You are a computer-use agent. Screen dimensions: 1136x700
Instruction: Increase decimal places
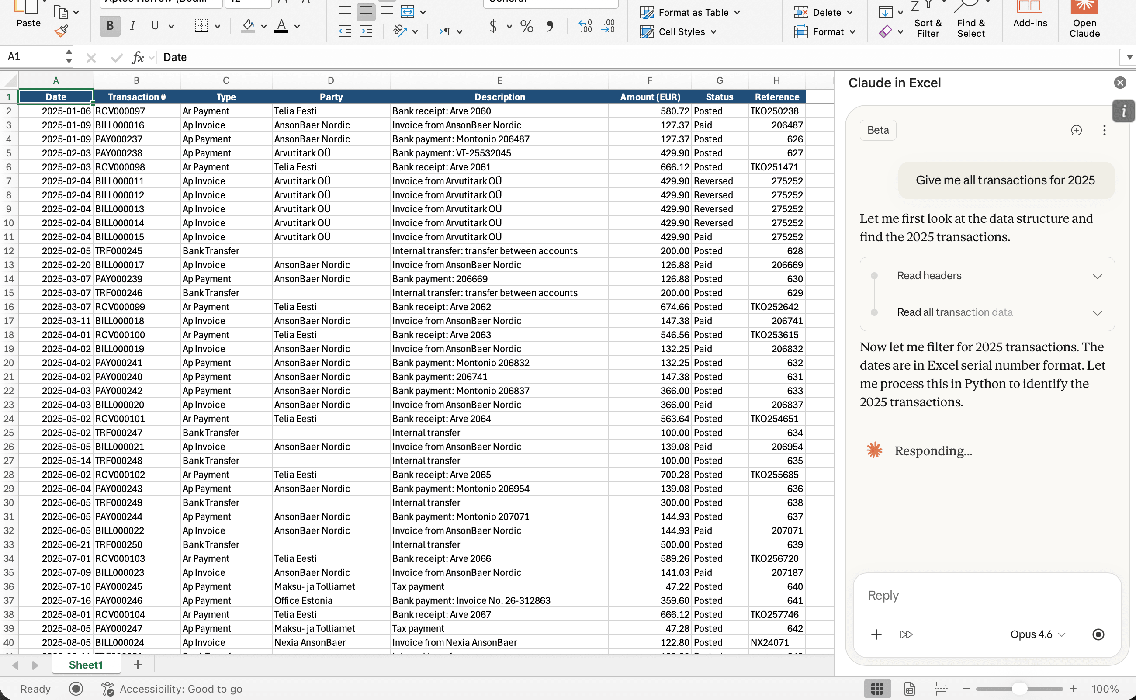coord(585,26)
